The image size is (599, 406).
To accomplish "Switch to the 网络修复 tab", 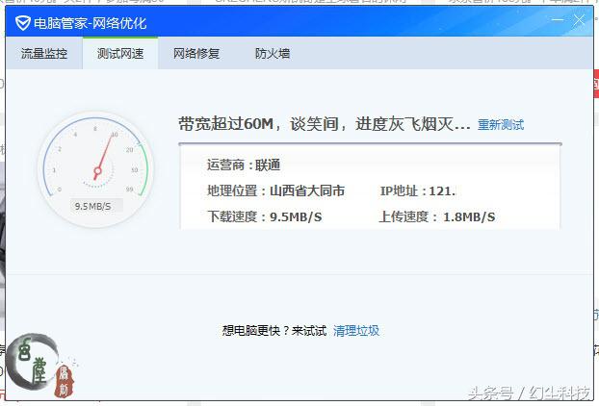I will pyautogui.click(x=196, y=54).
